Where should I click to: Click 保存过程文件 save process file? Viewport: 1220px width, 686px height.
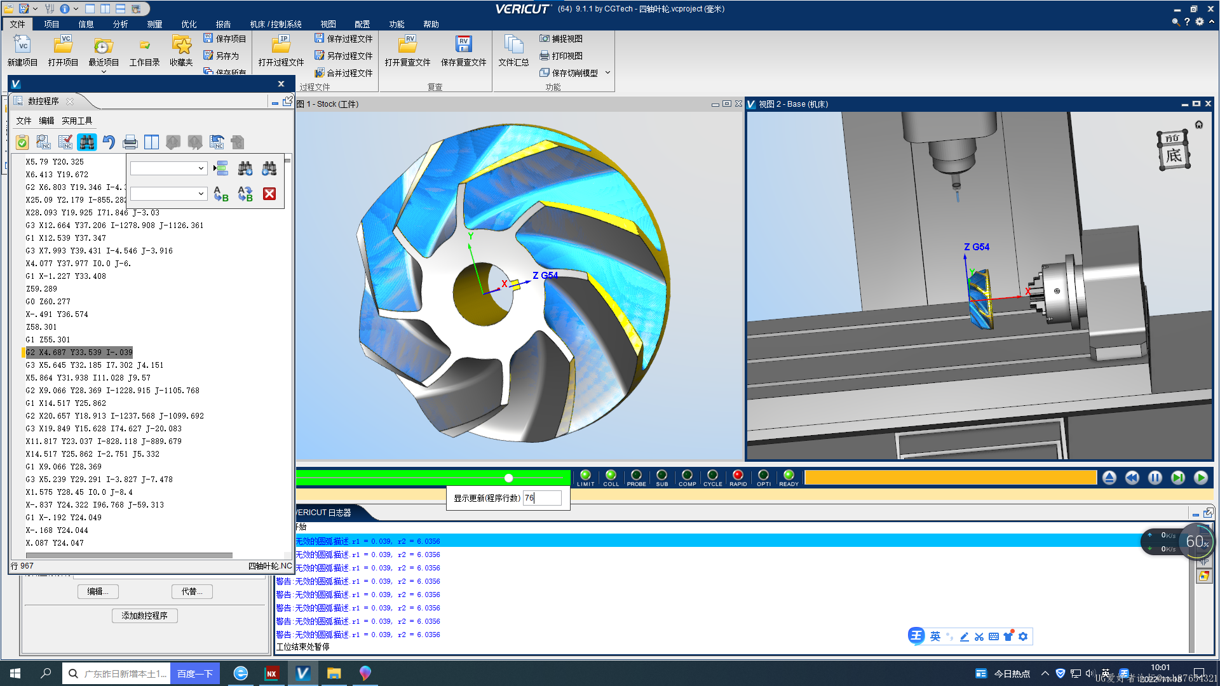coord(344,39)
